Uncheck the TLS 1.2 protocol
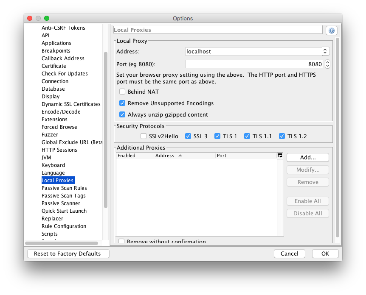 [282, 136]
